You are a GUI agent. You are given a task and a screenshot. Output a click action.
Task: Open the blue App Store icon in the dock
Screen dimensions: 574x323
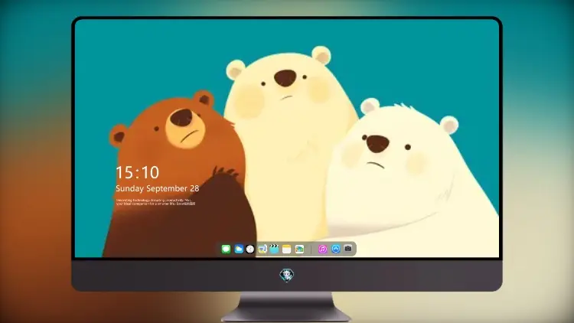(336, 249)
